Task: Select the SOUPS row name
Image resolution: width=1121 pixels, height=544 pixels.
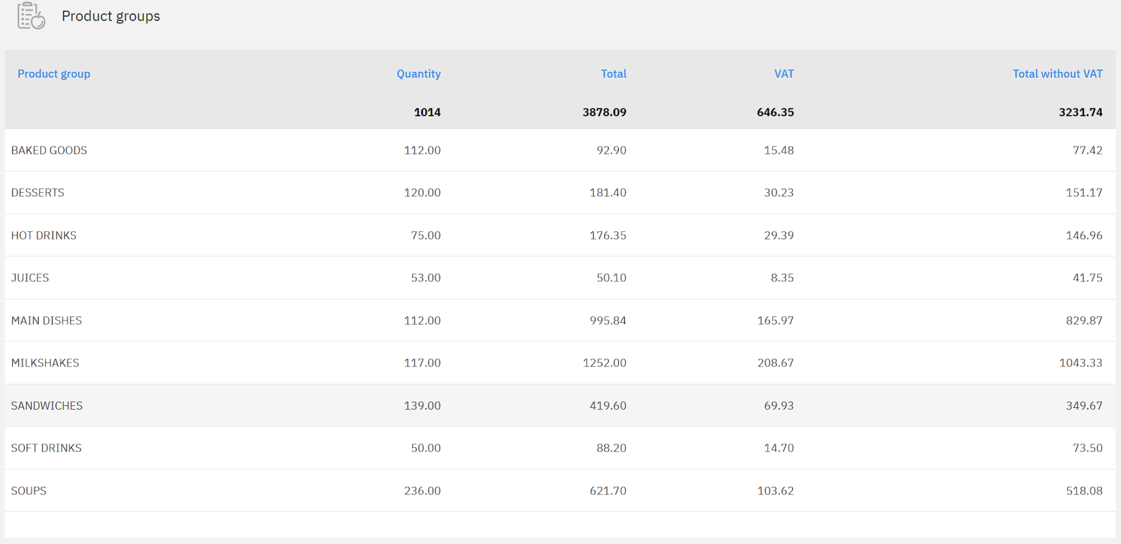Action: point(29,491)
